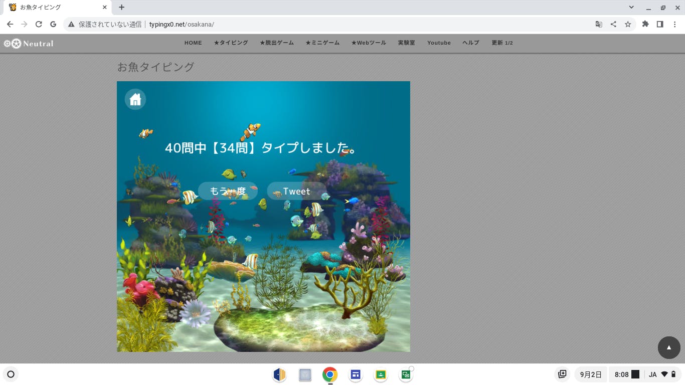Open the 実験室 page link
This screenshot has width=685, height=385.
click(x=406, y=43)
